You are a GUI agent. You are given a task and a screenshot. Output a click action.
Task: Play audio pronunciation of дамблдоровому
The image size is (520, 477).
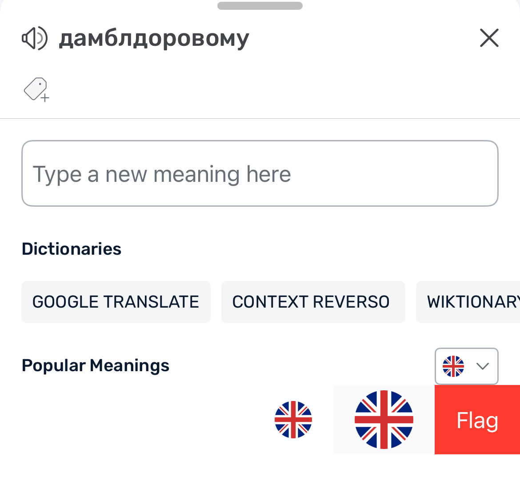click(x=35, y=38)
